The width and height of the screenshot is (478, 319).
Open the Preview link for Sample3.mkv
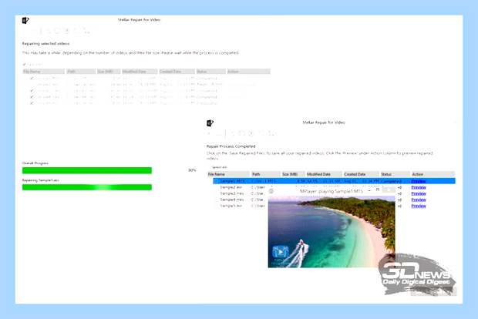[x=419, y=193]
